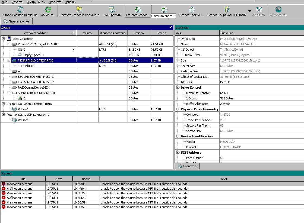The width and height of the screenshot is (304, 223).
Task: Open Показать содержимое диска from toolbar
Action: (79, 10)
